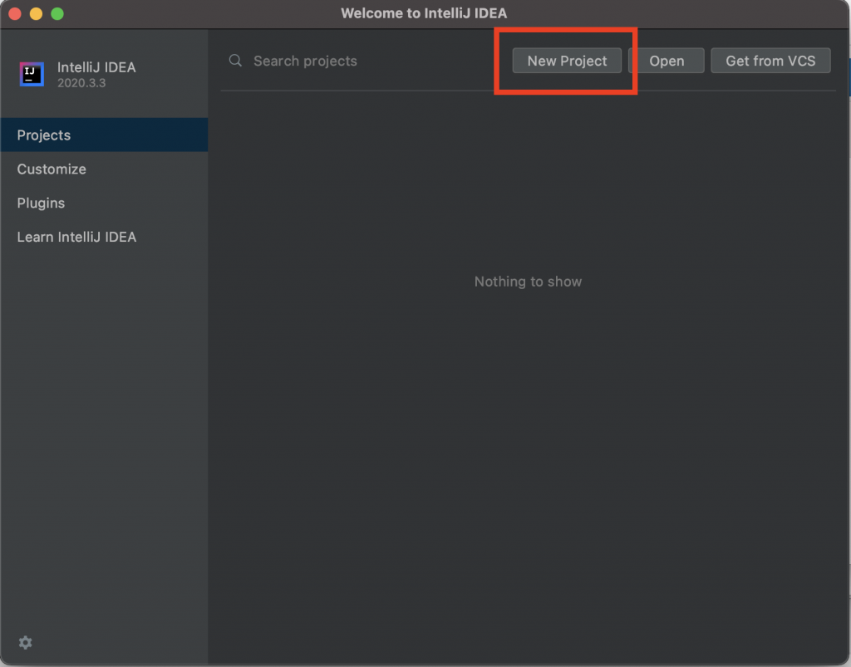Open Learn IntelliJ IDEA tab

pyautogui.click(x=104, y=237)
